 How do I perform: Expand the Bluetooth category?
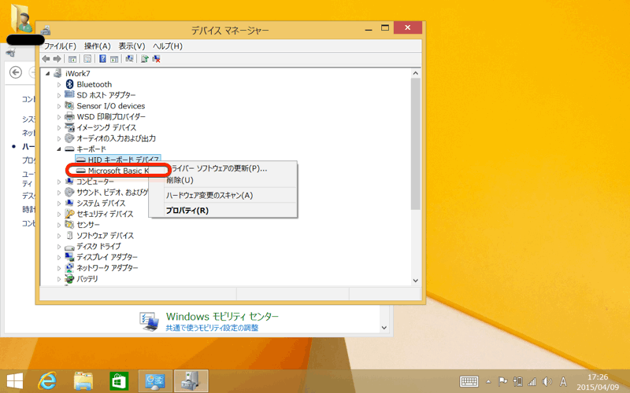[x=58, y=84]
